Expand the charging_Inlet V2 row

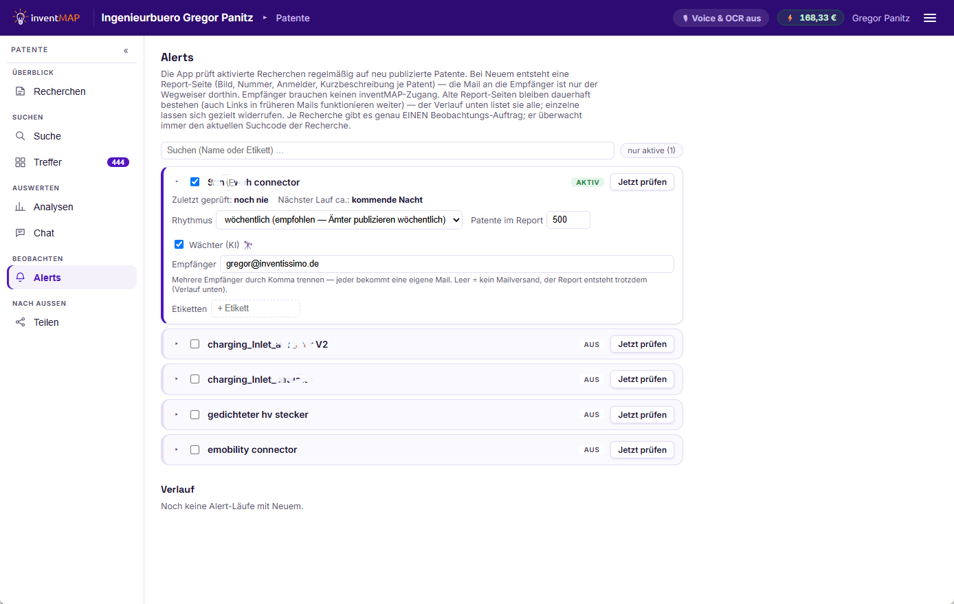[177, 344]
